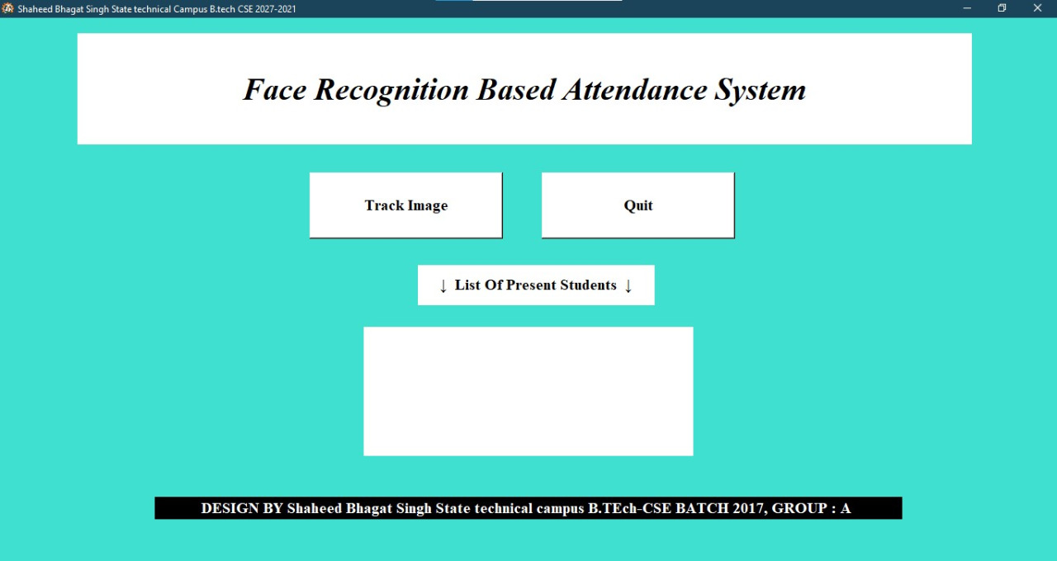Click the Quit button
This screenshot has height=561, width=1057.
pos(638,205)
